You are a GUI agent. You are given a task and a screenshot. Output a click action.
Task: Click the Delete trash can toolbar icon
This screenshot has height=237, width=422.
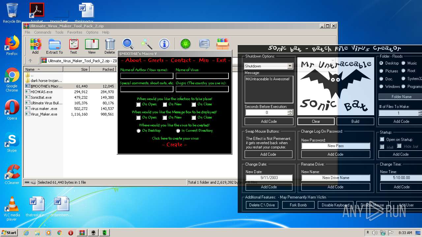(110, 46)
